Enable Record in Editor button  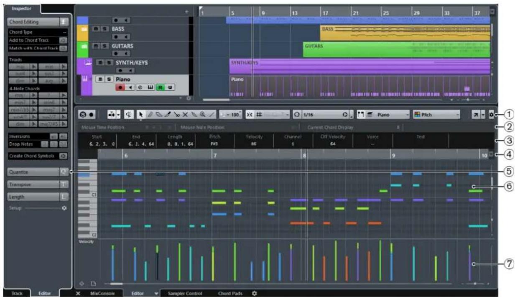(91, 114)
